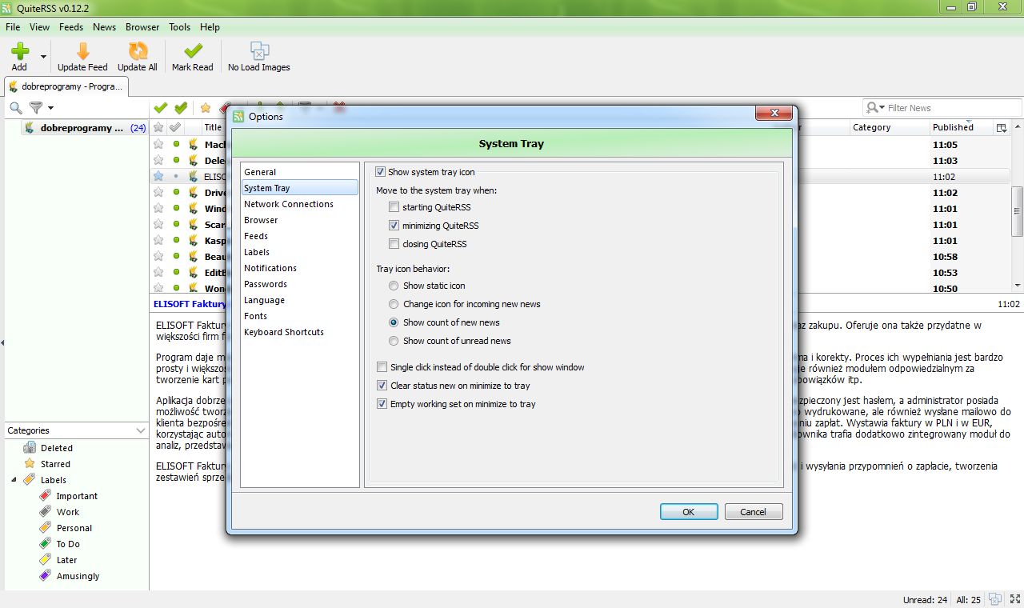1024x608 pixels.
Task: Open the Feeds menu
Action: click(71, 26)
